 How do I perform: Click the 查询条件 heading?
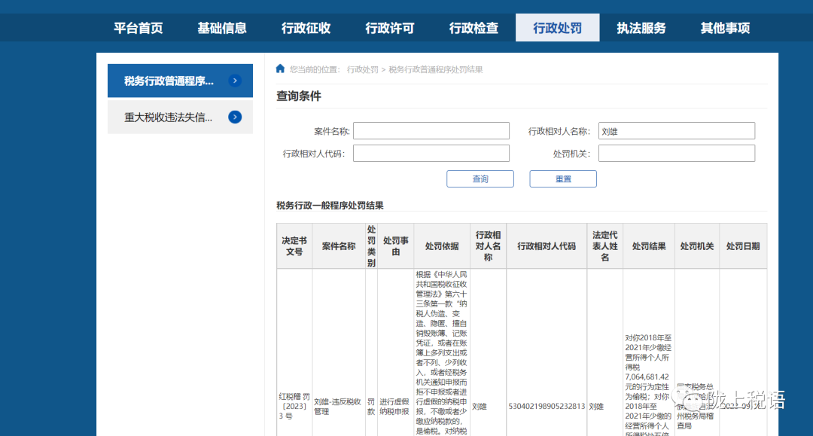click(x=299, y=96)
